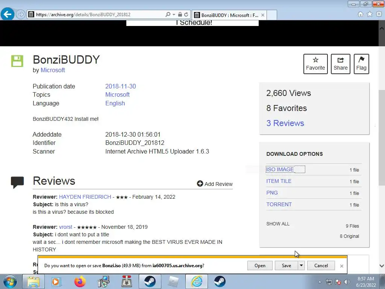Go to the browser home page icon
The image size is (385, 289).
pos(361,14)
